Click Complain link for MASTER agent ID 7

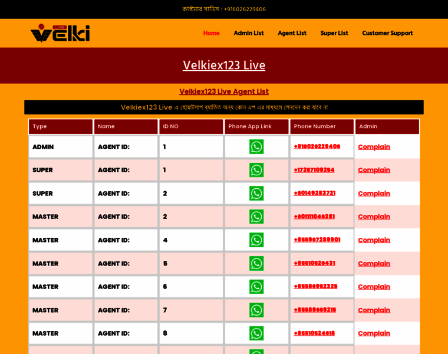click(374, 310)
